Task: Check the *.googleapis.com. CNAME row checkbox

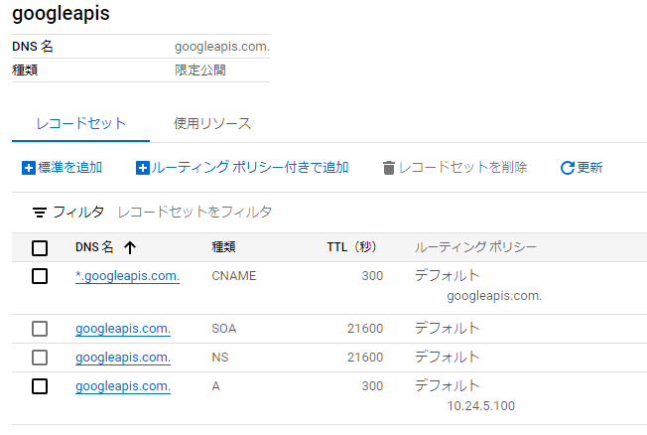Action: point(40,276)
